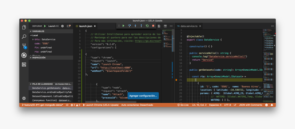Image resolution: width=295 pixels, height=129 pixels.
Task: Close the launch.json tab
Action: (x=95, y=26)
